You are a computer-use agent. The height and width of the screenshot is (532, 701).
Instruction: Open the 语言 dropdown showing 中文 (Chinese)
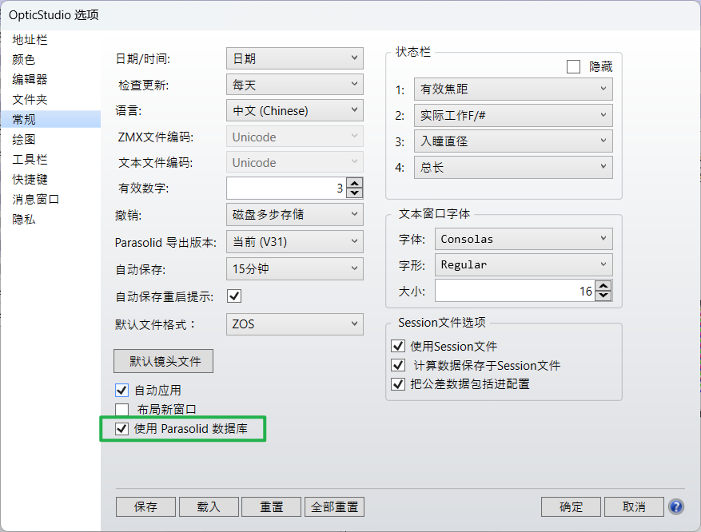click(x=294, y=111)
